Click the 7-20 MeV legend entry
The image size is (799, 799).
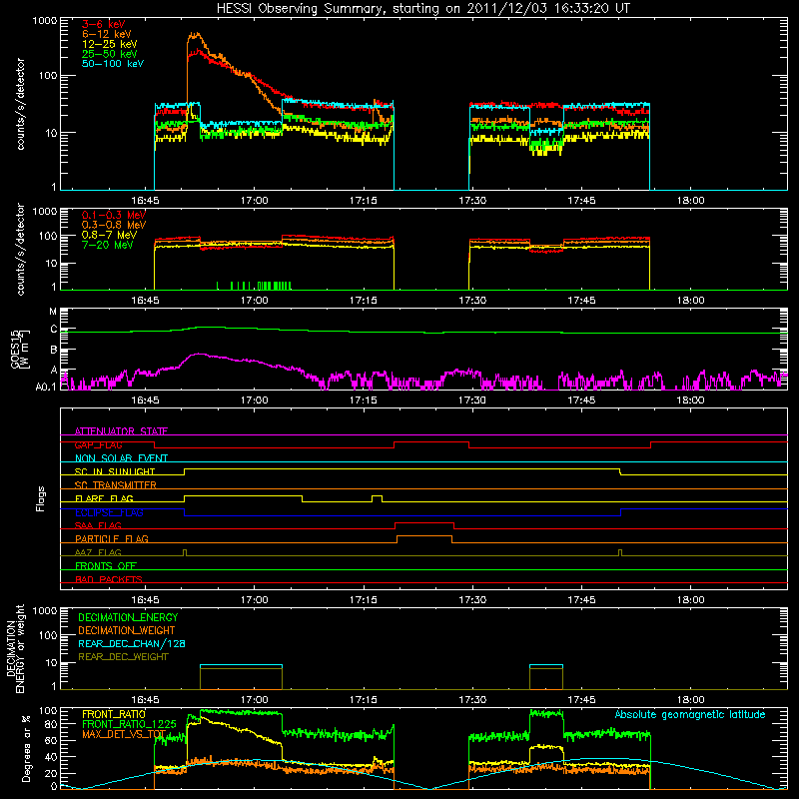click(x=107, y=245)
